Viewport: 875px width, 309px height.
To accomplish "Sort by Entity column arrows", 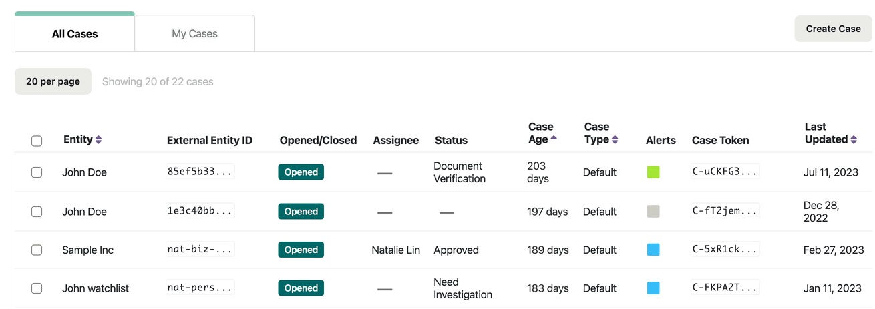I will click(x=99, y=140).
